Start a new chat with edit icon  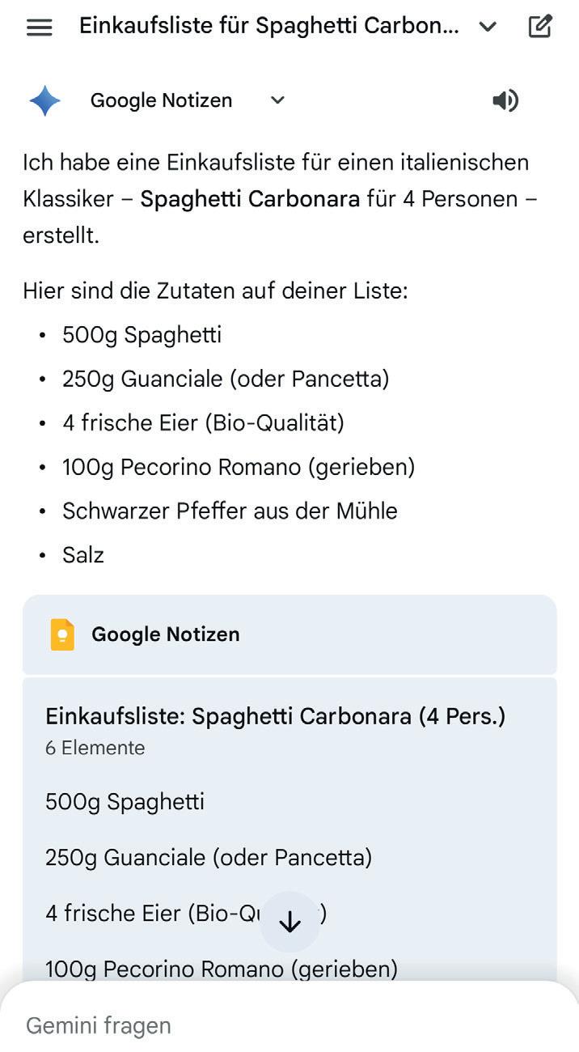tap(540, 27)
